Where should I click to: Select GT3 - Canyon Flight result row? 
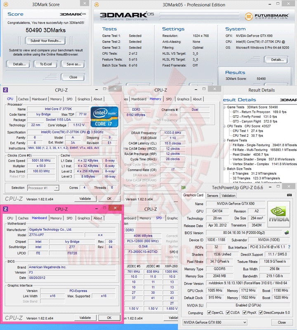click(x=255, y=122)
